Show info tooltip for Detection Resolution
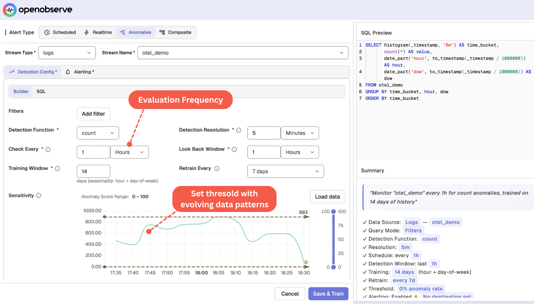Image resolution: width=534 pixels, height=304 pixels. pyautogui.click(x=239, y=130)
